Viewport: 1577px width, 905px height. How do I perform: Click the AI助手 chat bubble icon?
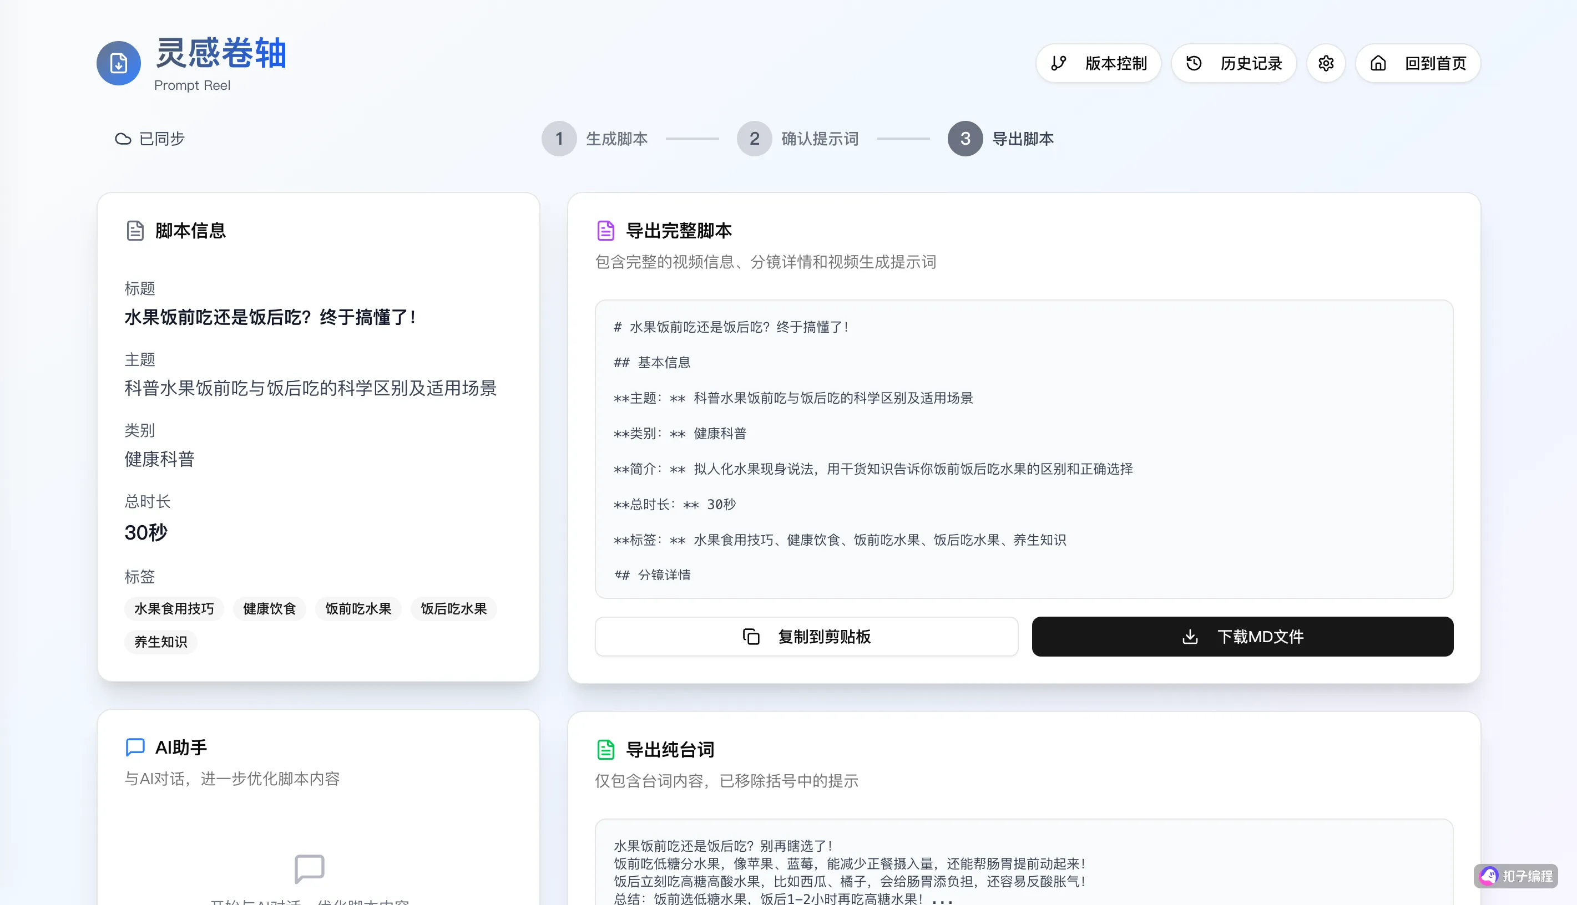point(135,747)
